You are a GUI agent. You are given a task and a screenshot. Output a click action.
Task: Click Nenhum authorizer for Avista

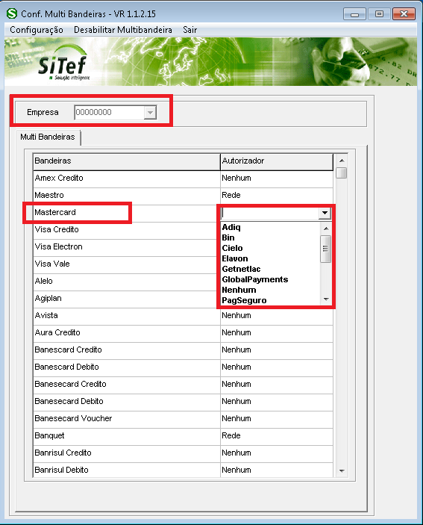pyautogui.click(x=277, y=316)
